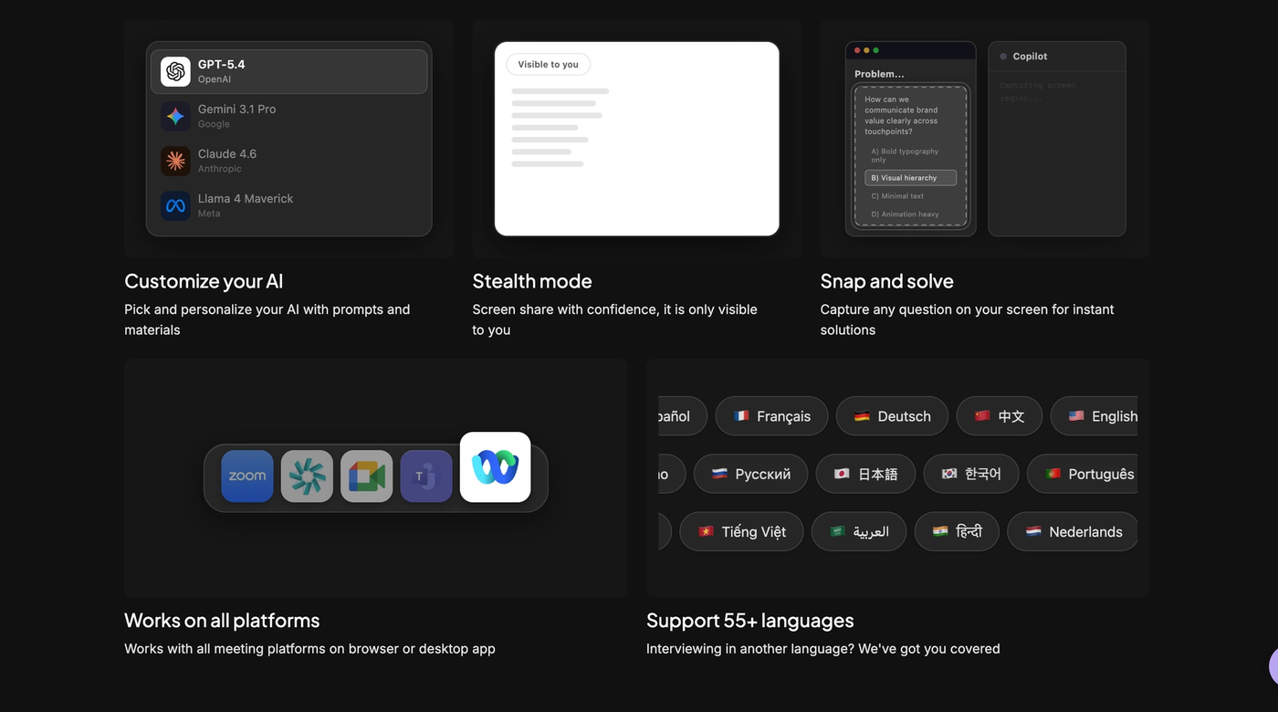Click the Problem... window title
Screen dimensions: 1278x712
point(879,74)
